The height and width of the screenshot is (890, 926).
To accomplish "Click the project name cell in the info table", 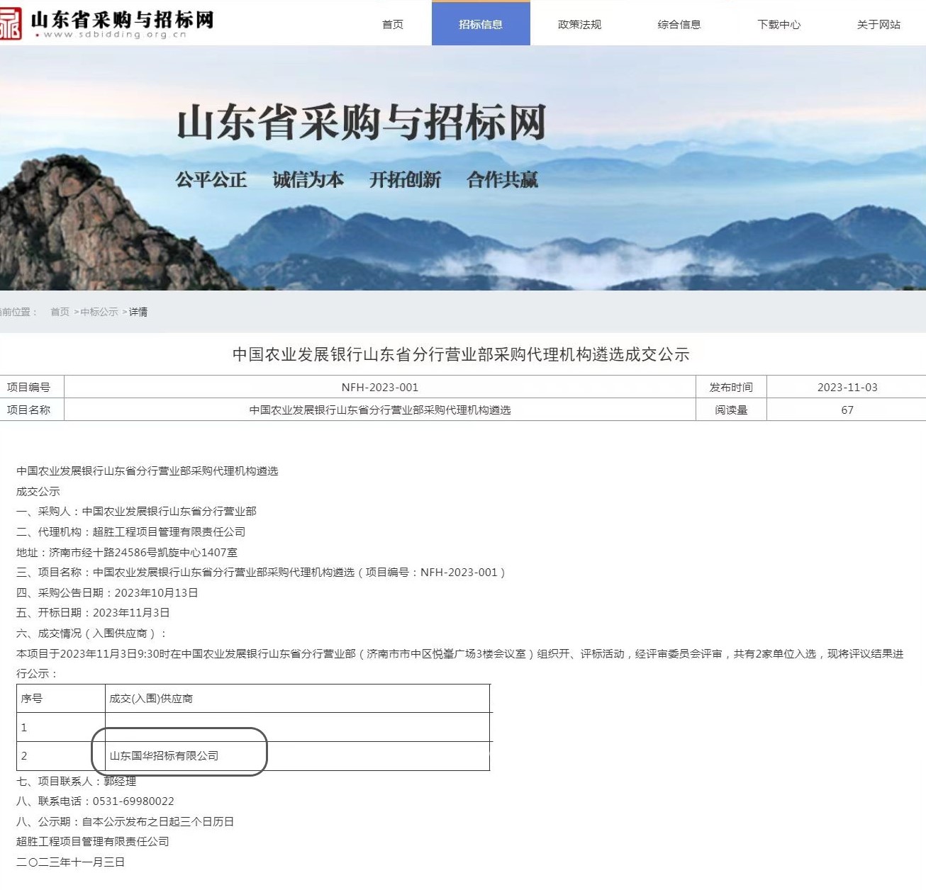I will (380, 410).
